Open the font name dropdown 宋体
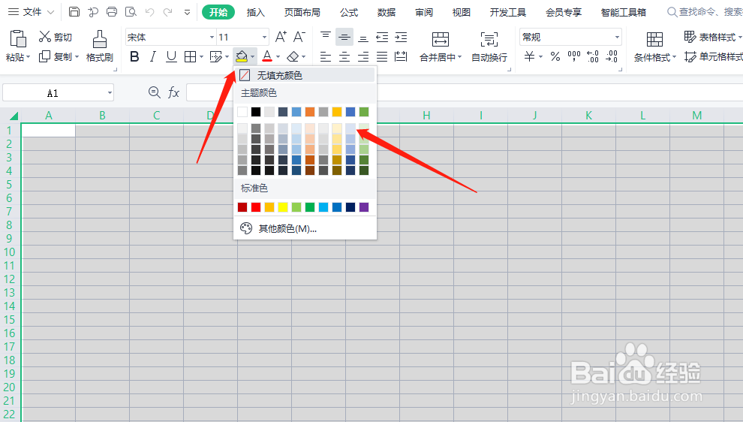743x422 pixels. click(x=212, y=37)
